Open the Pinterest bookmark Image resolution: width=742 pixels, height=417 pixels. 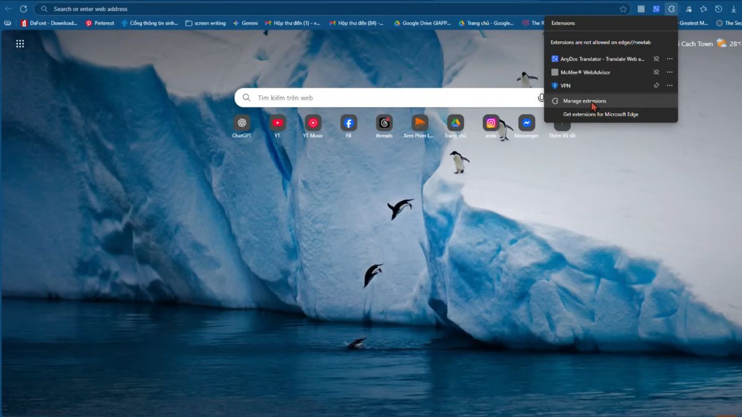coord(100,23)
